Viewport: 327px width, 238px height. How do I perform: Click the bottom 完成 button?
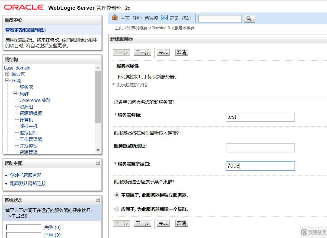point(163,223)
